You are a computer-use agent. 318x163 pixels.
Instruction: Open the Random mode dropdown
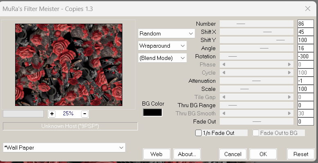coord(166,33)
